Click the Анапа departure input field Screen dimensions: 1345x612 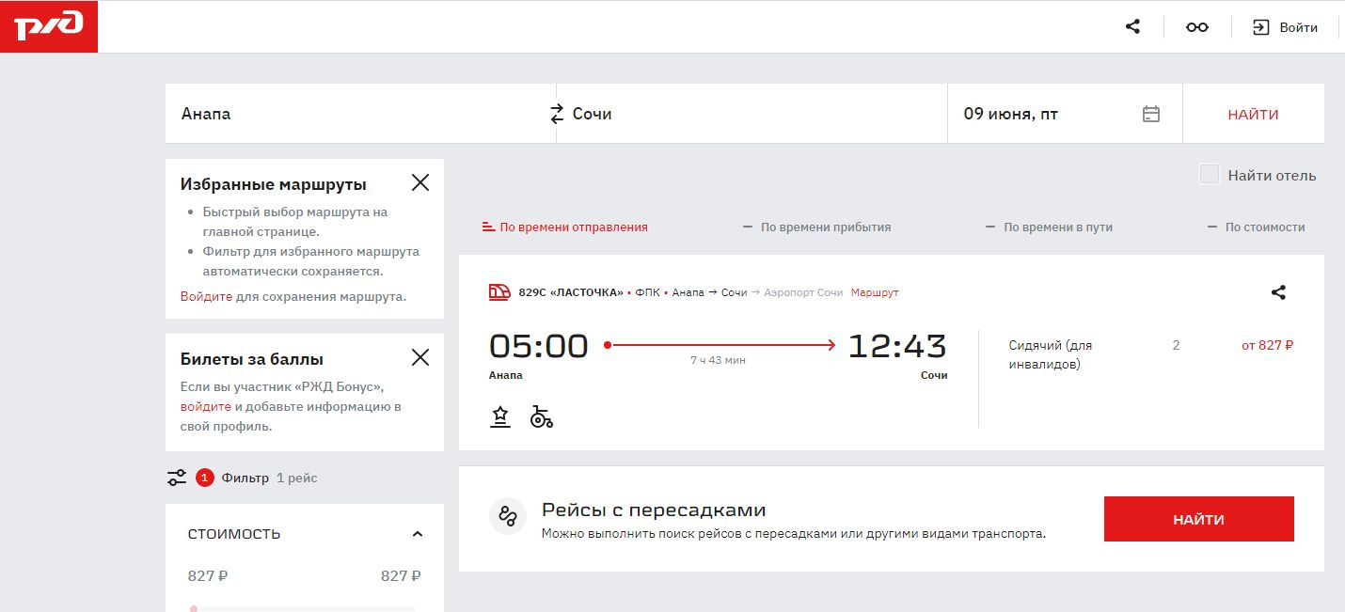pos(357,114)
